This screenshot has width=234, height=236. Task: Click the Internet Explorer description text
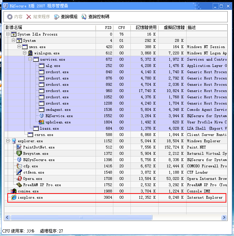[205, 197]
